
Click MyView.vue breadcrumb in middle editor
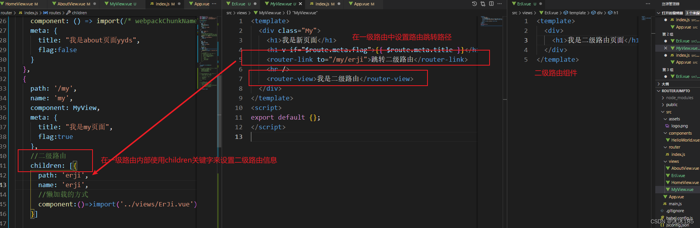[267, 13]
